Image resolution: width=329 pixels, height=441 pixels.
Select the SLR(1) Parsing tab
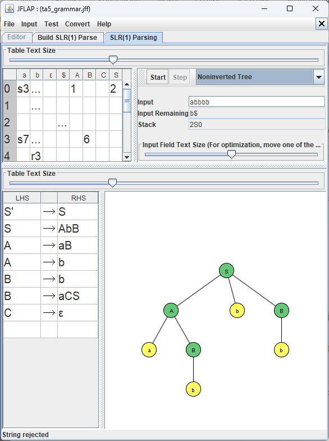point(134,38)
